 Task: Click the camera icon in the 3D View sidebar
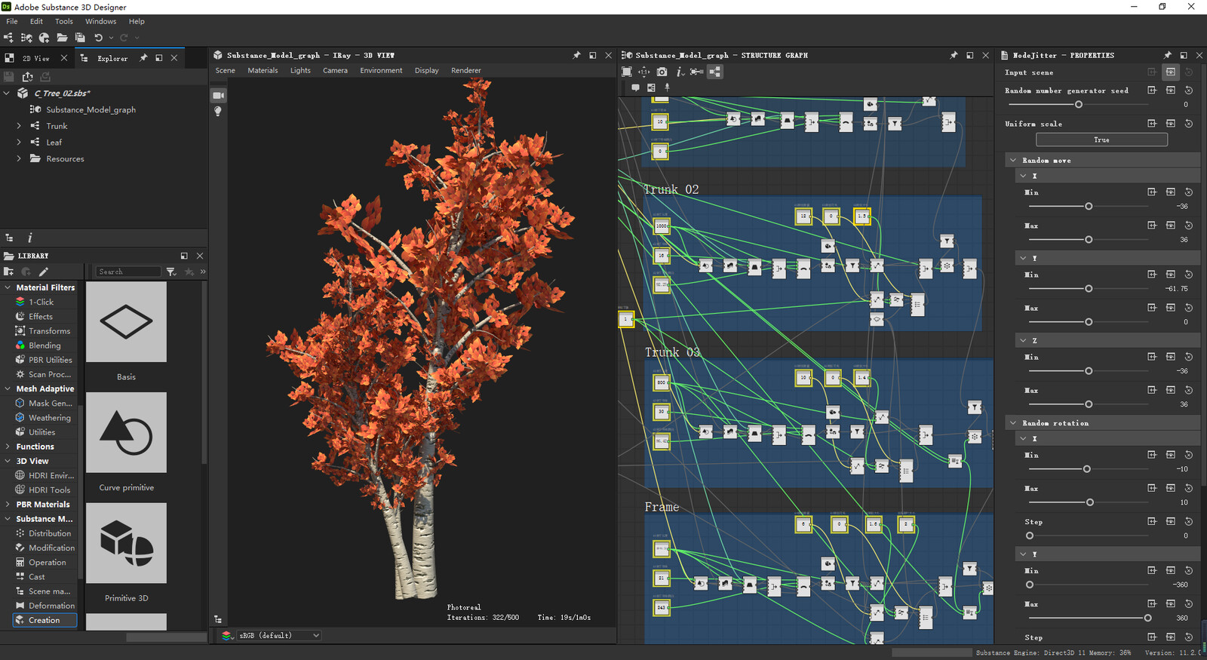[x=218, y=95]
